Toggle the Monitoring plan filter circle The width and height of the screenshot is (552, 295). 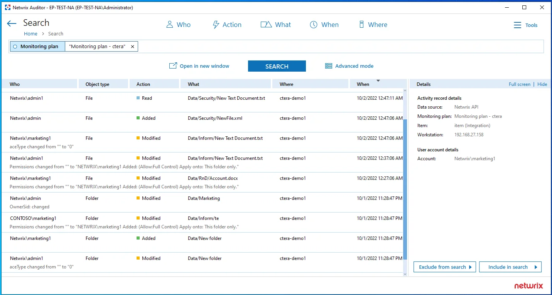[x=15, y=47]
